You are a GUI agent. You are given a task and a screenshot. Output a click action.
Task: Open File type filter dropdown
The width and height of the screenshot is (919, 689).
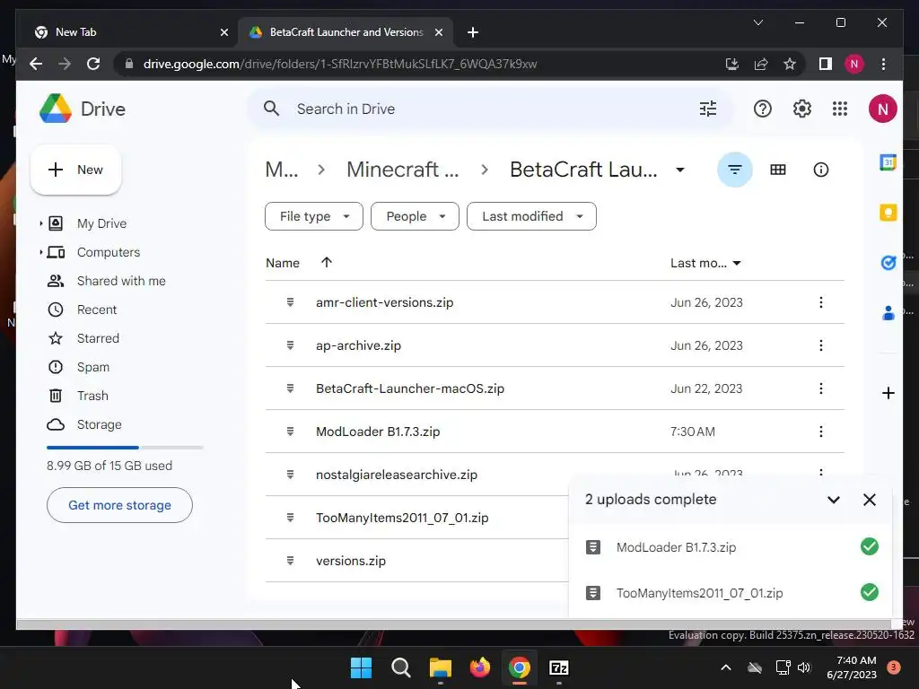tap(314, 216)
